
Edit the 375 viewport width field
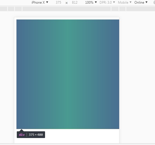coord(58,3)
